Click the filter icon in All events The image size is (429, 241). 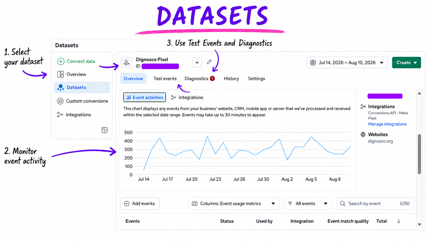click(x=290, y=204)
